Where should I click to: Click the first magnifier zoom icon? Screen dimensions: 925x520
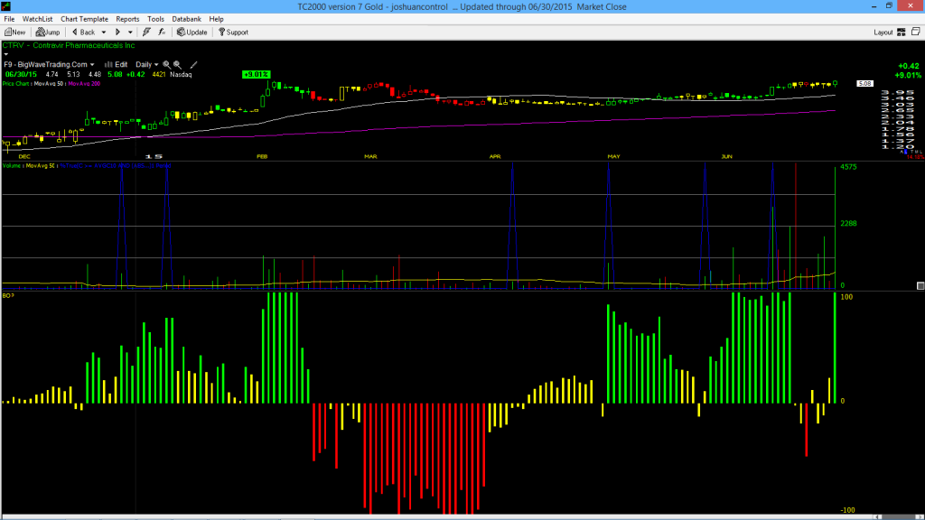coord(167,65)
